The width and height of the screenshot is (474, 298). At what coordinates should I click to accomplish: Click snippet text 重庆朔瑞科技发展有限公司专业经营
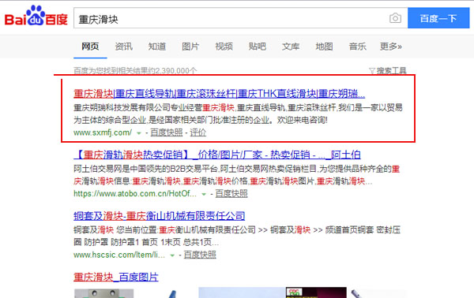click(x=137, y=108)
